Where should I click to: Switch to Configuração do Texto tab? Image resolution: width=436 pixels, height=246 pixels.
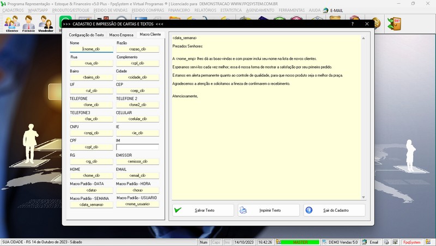pos(86,35)
